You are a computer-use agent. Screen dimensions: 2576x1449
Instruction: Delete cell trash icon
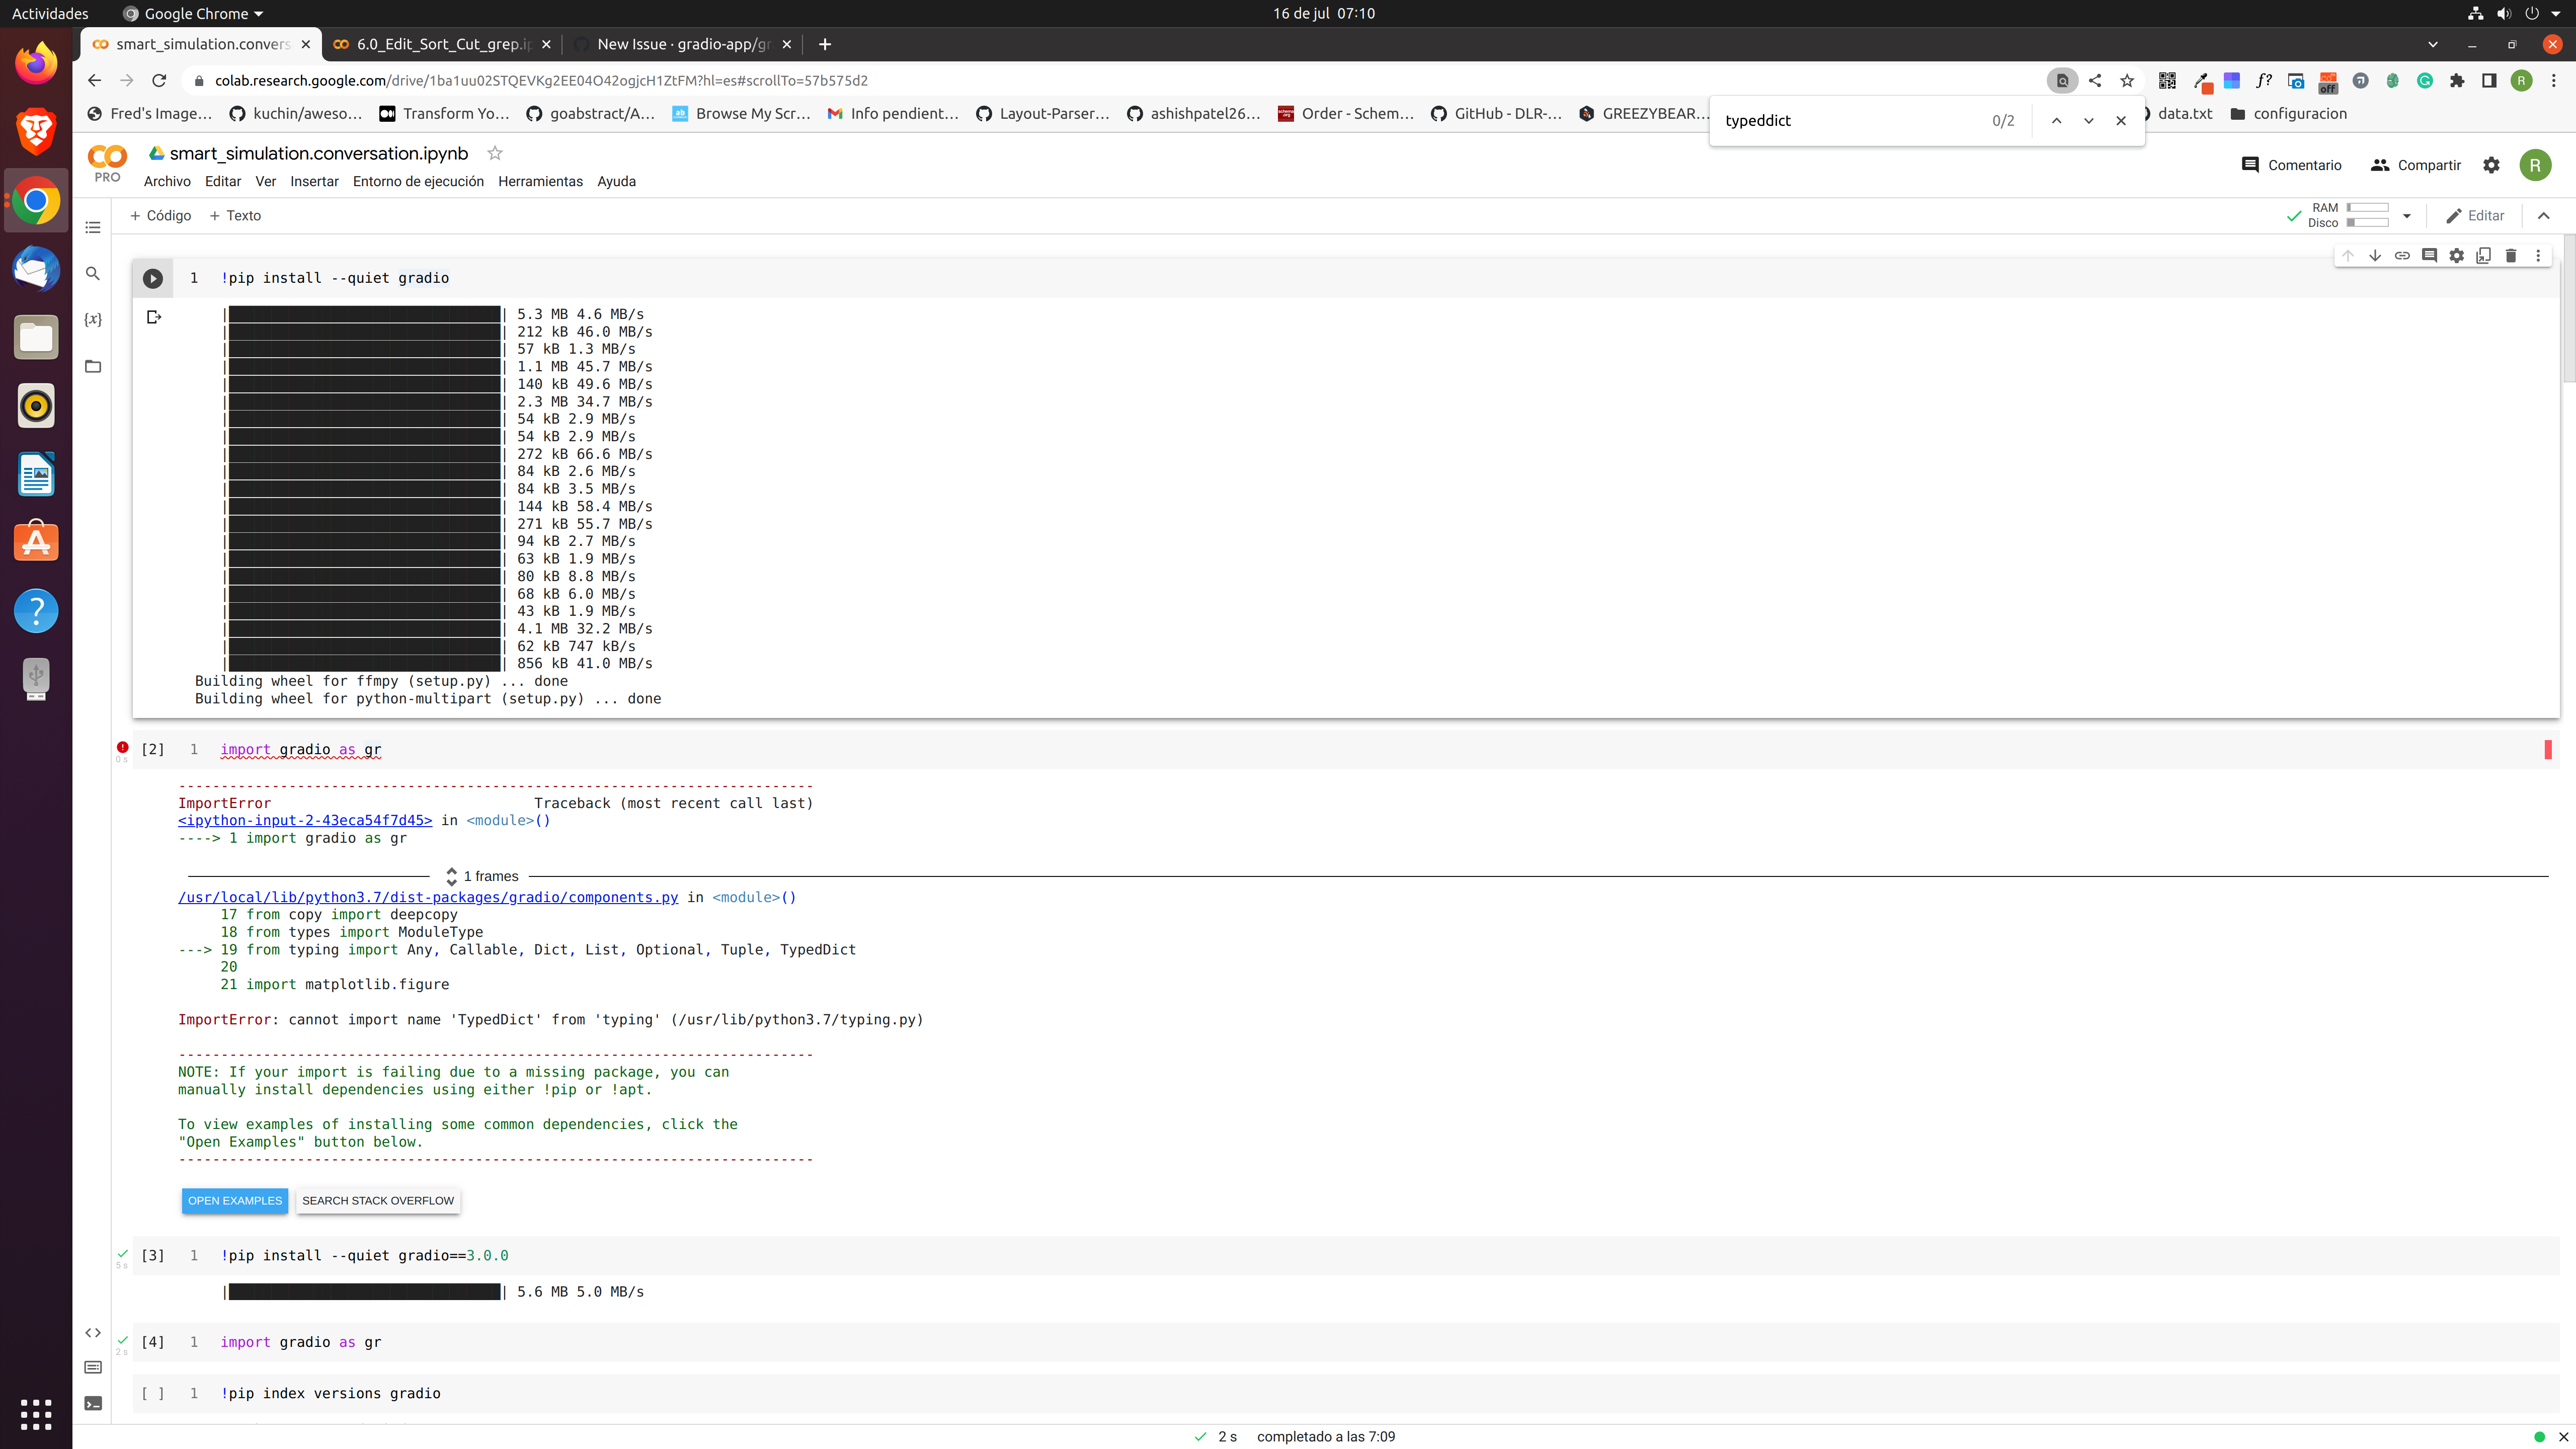point(2510,256)
